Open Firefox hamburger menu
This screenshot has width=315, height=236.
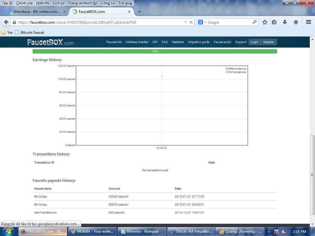coord(309,22)
